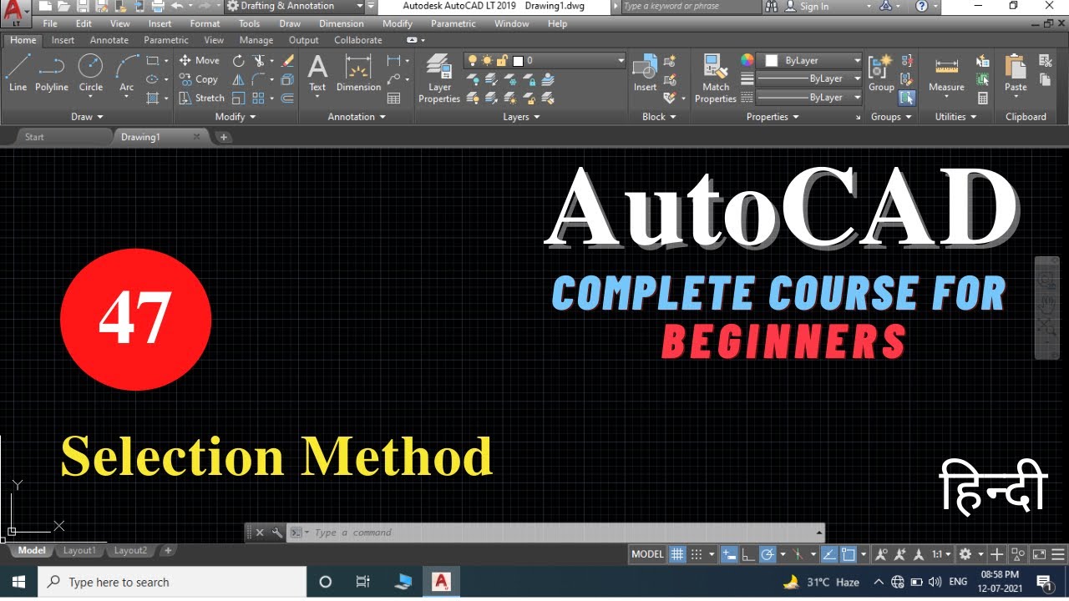Click the Group tool icon
1069x601 pixels.
click(881, 72)
